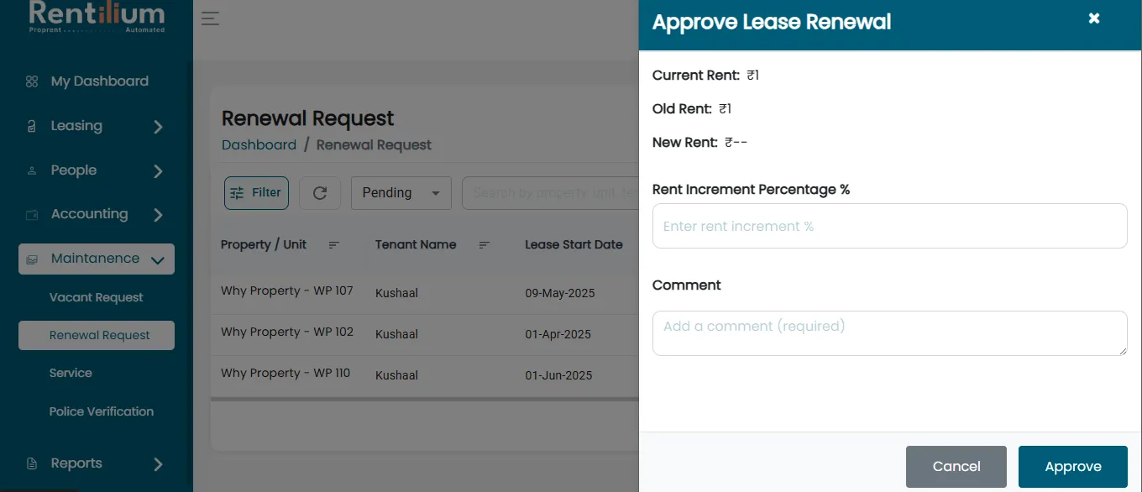Screen dimensions: 1142x492
Task: Open the Pending status dropdown
Action: (x=401, y=193)
